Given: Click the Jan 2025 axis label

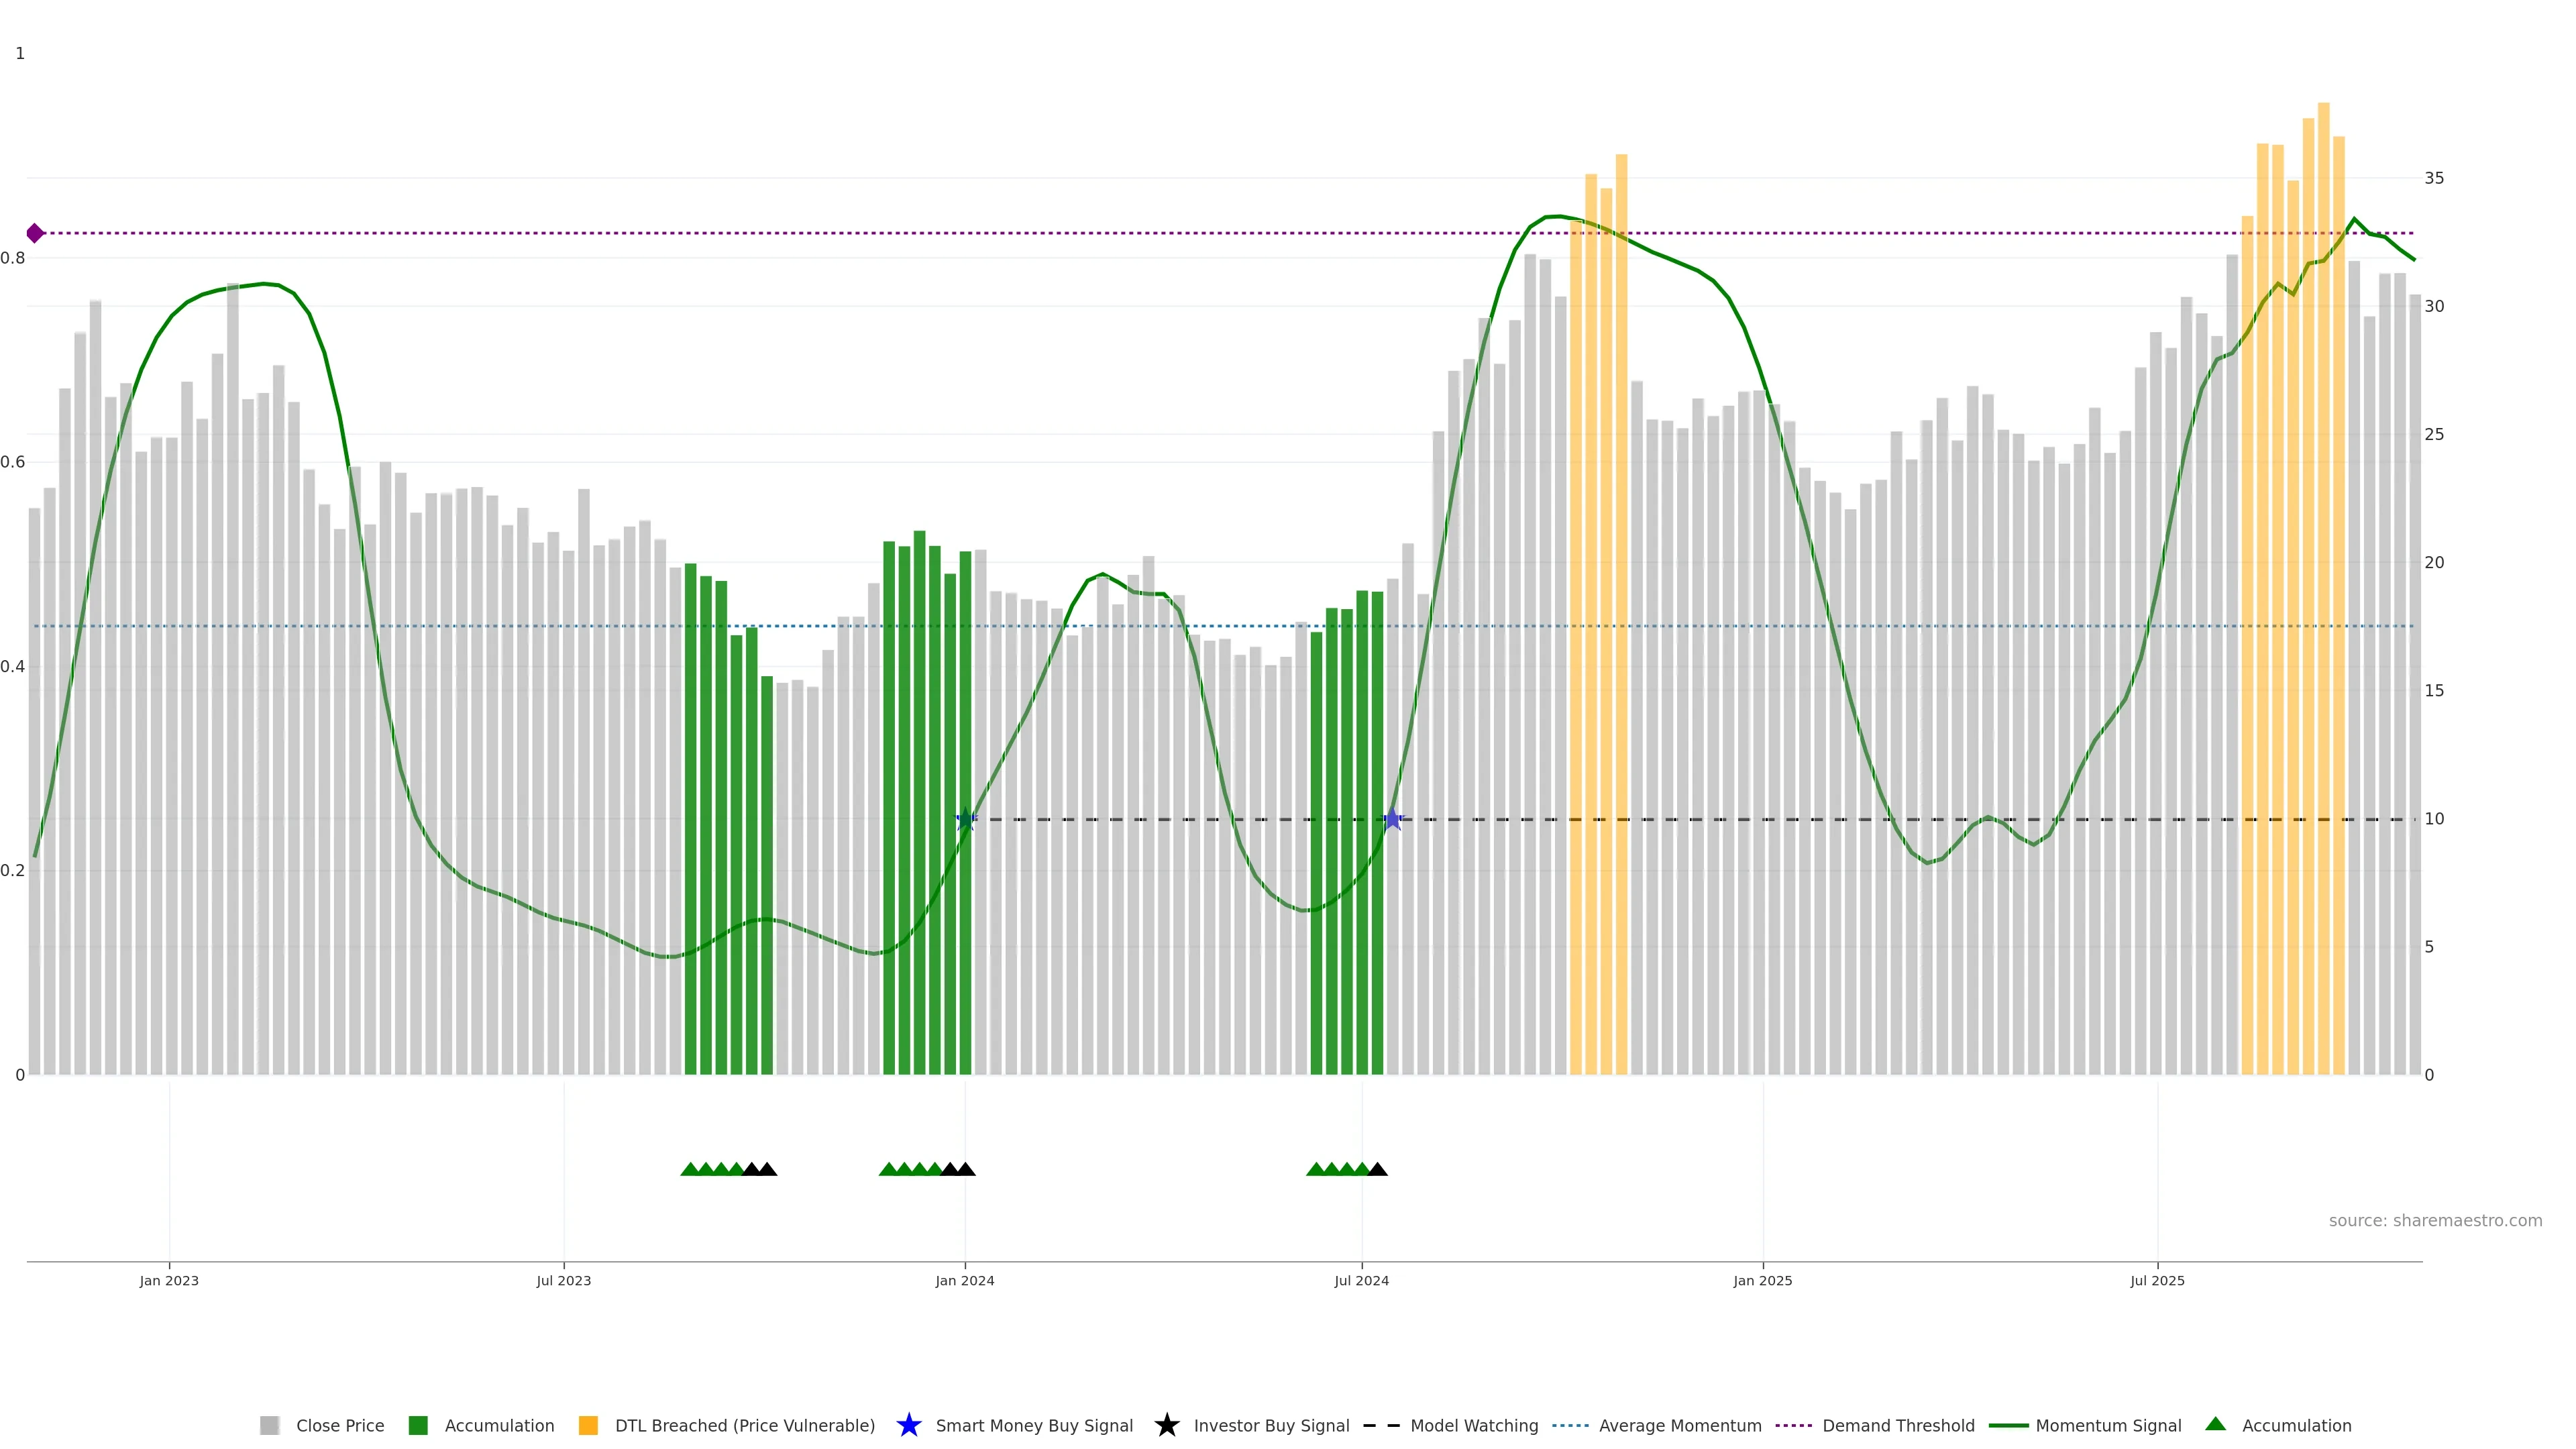Looking at the screenshot, I should click(1762, 1280).
